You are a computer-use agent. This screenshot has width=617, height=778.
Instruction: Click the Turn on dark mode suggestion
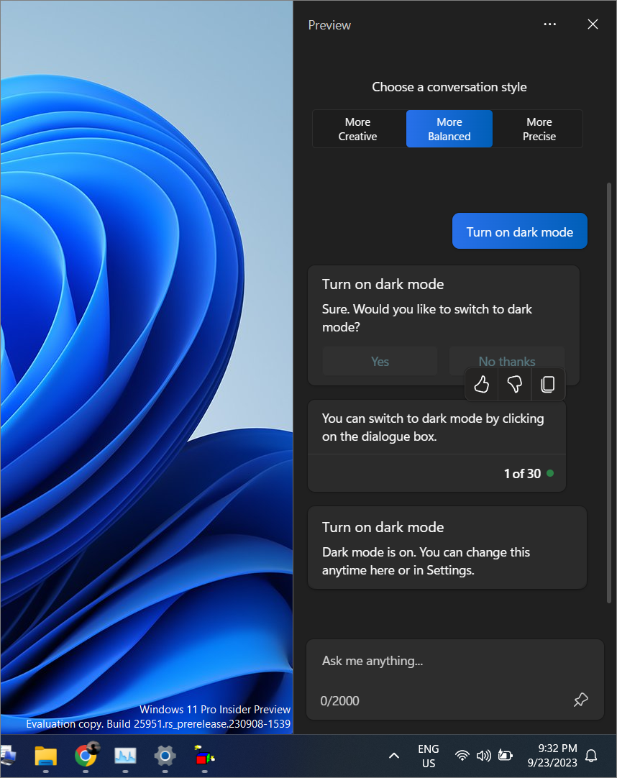click(x=519, y=231)
